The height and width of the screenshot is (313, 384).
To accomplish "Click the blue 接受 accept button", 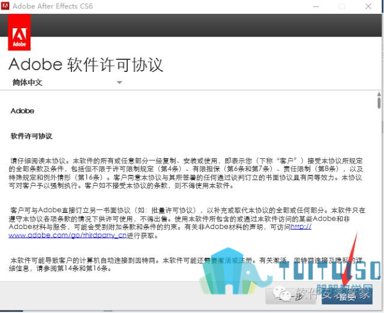I will (347, 296).
